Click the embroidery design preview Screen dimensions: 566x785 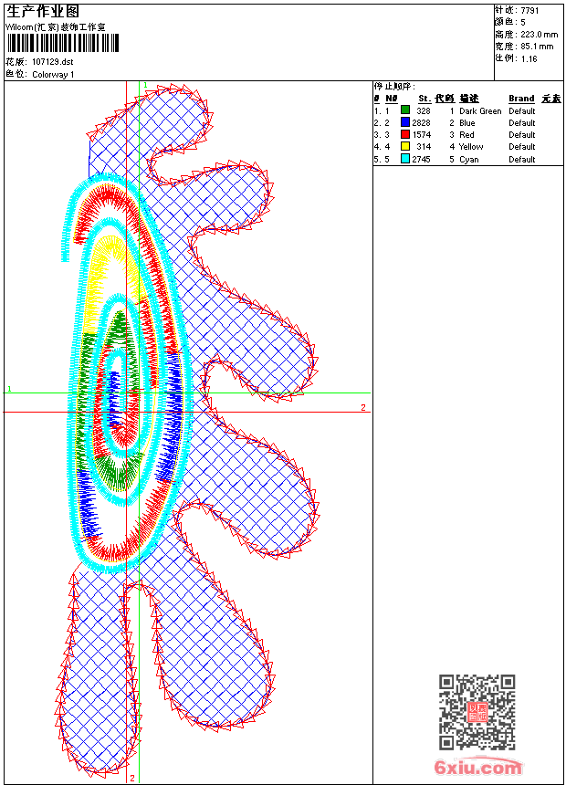tap(188, 431)
